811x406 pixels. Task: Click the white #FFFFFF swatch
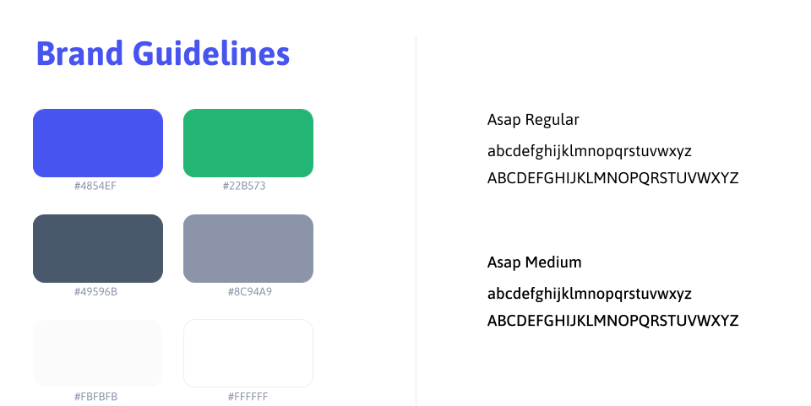(248, 354)
